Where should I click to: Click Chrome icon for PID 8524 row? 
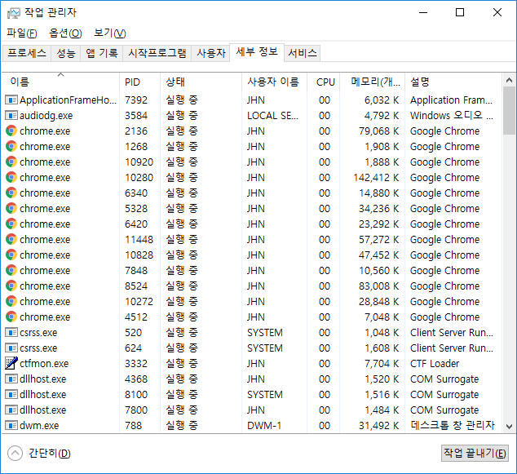click(11, 286)
